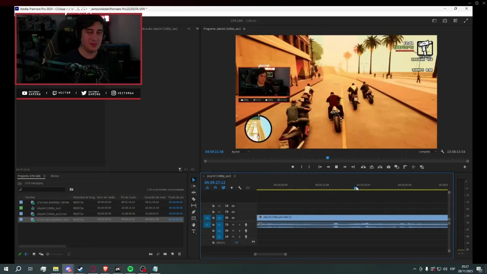Open timeline display settings wrench
This screenshot has height=274, width=487.
pos(240,188)
